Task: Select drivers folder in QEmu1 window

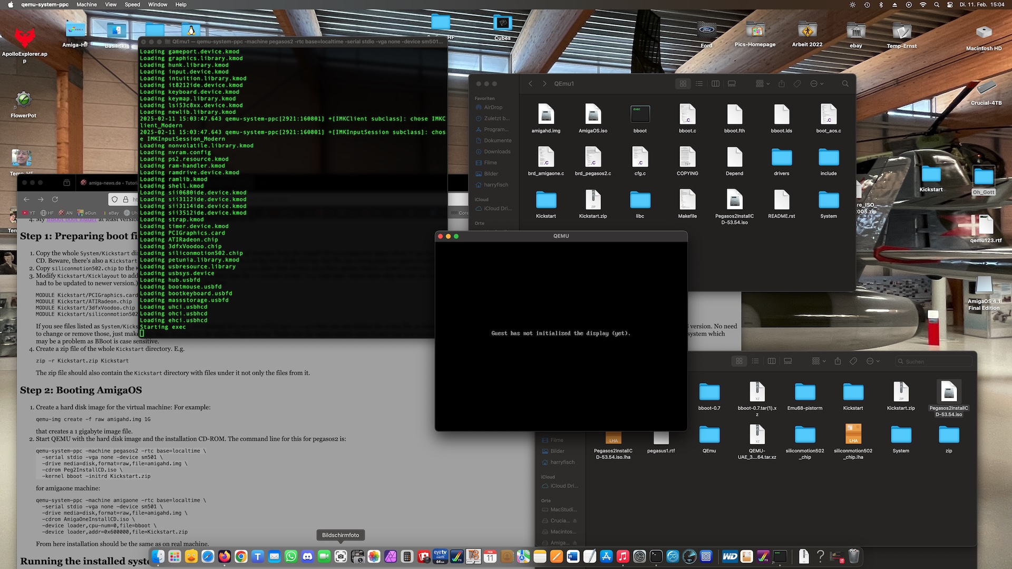Action: [x=782, y=161]
